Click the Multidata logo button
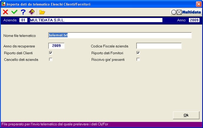Viewport: 203px width, 128px height. pyautogui.click(x=186, y=12)
